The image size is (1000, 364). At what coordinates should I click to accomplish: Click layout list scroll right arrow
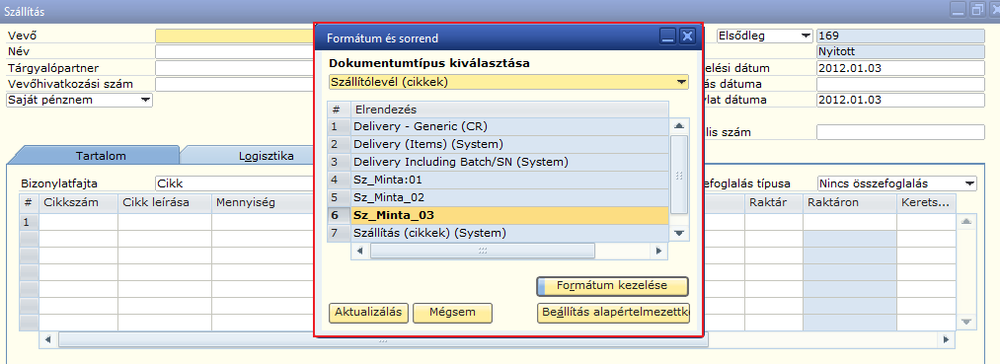click(x=658, y=252)
